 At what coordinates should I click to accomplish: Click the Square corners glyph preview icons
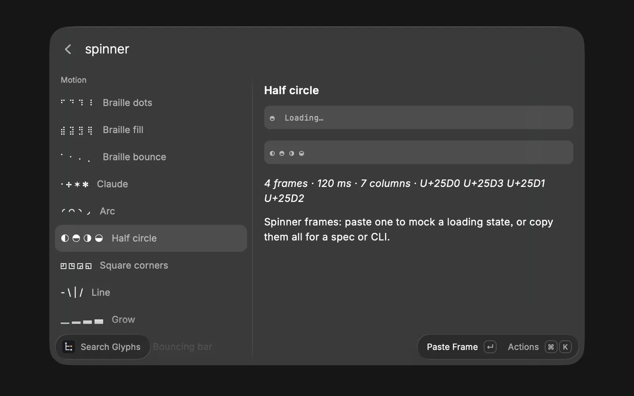click(76, 266)
